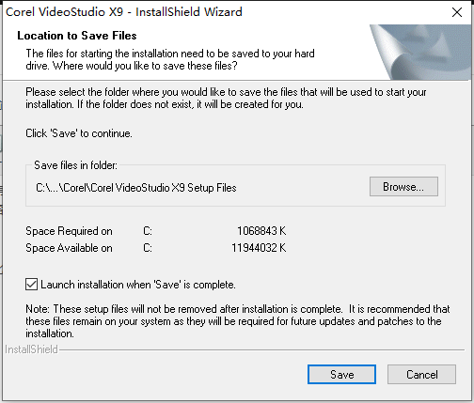474x403 pixels.
Task: Click the header description about saving files
Action: click(x=170, y=59)
